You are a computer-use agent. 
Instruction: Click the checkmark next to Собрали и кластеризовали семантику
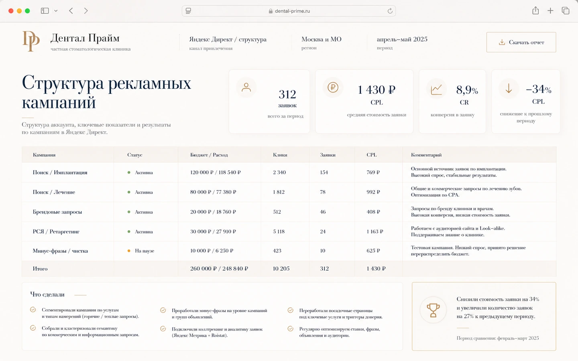[33, 328]
